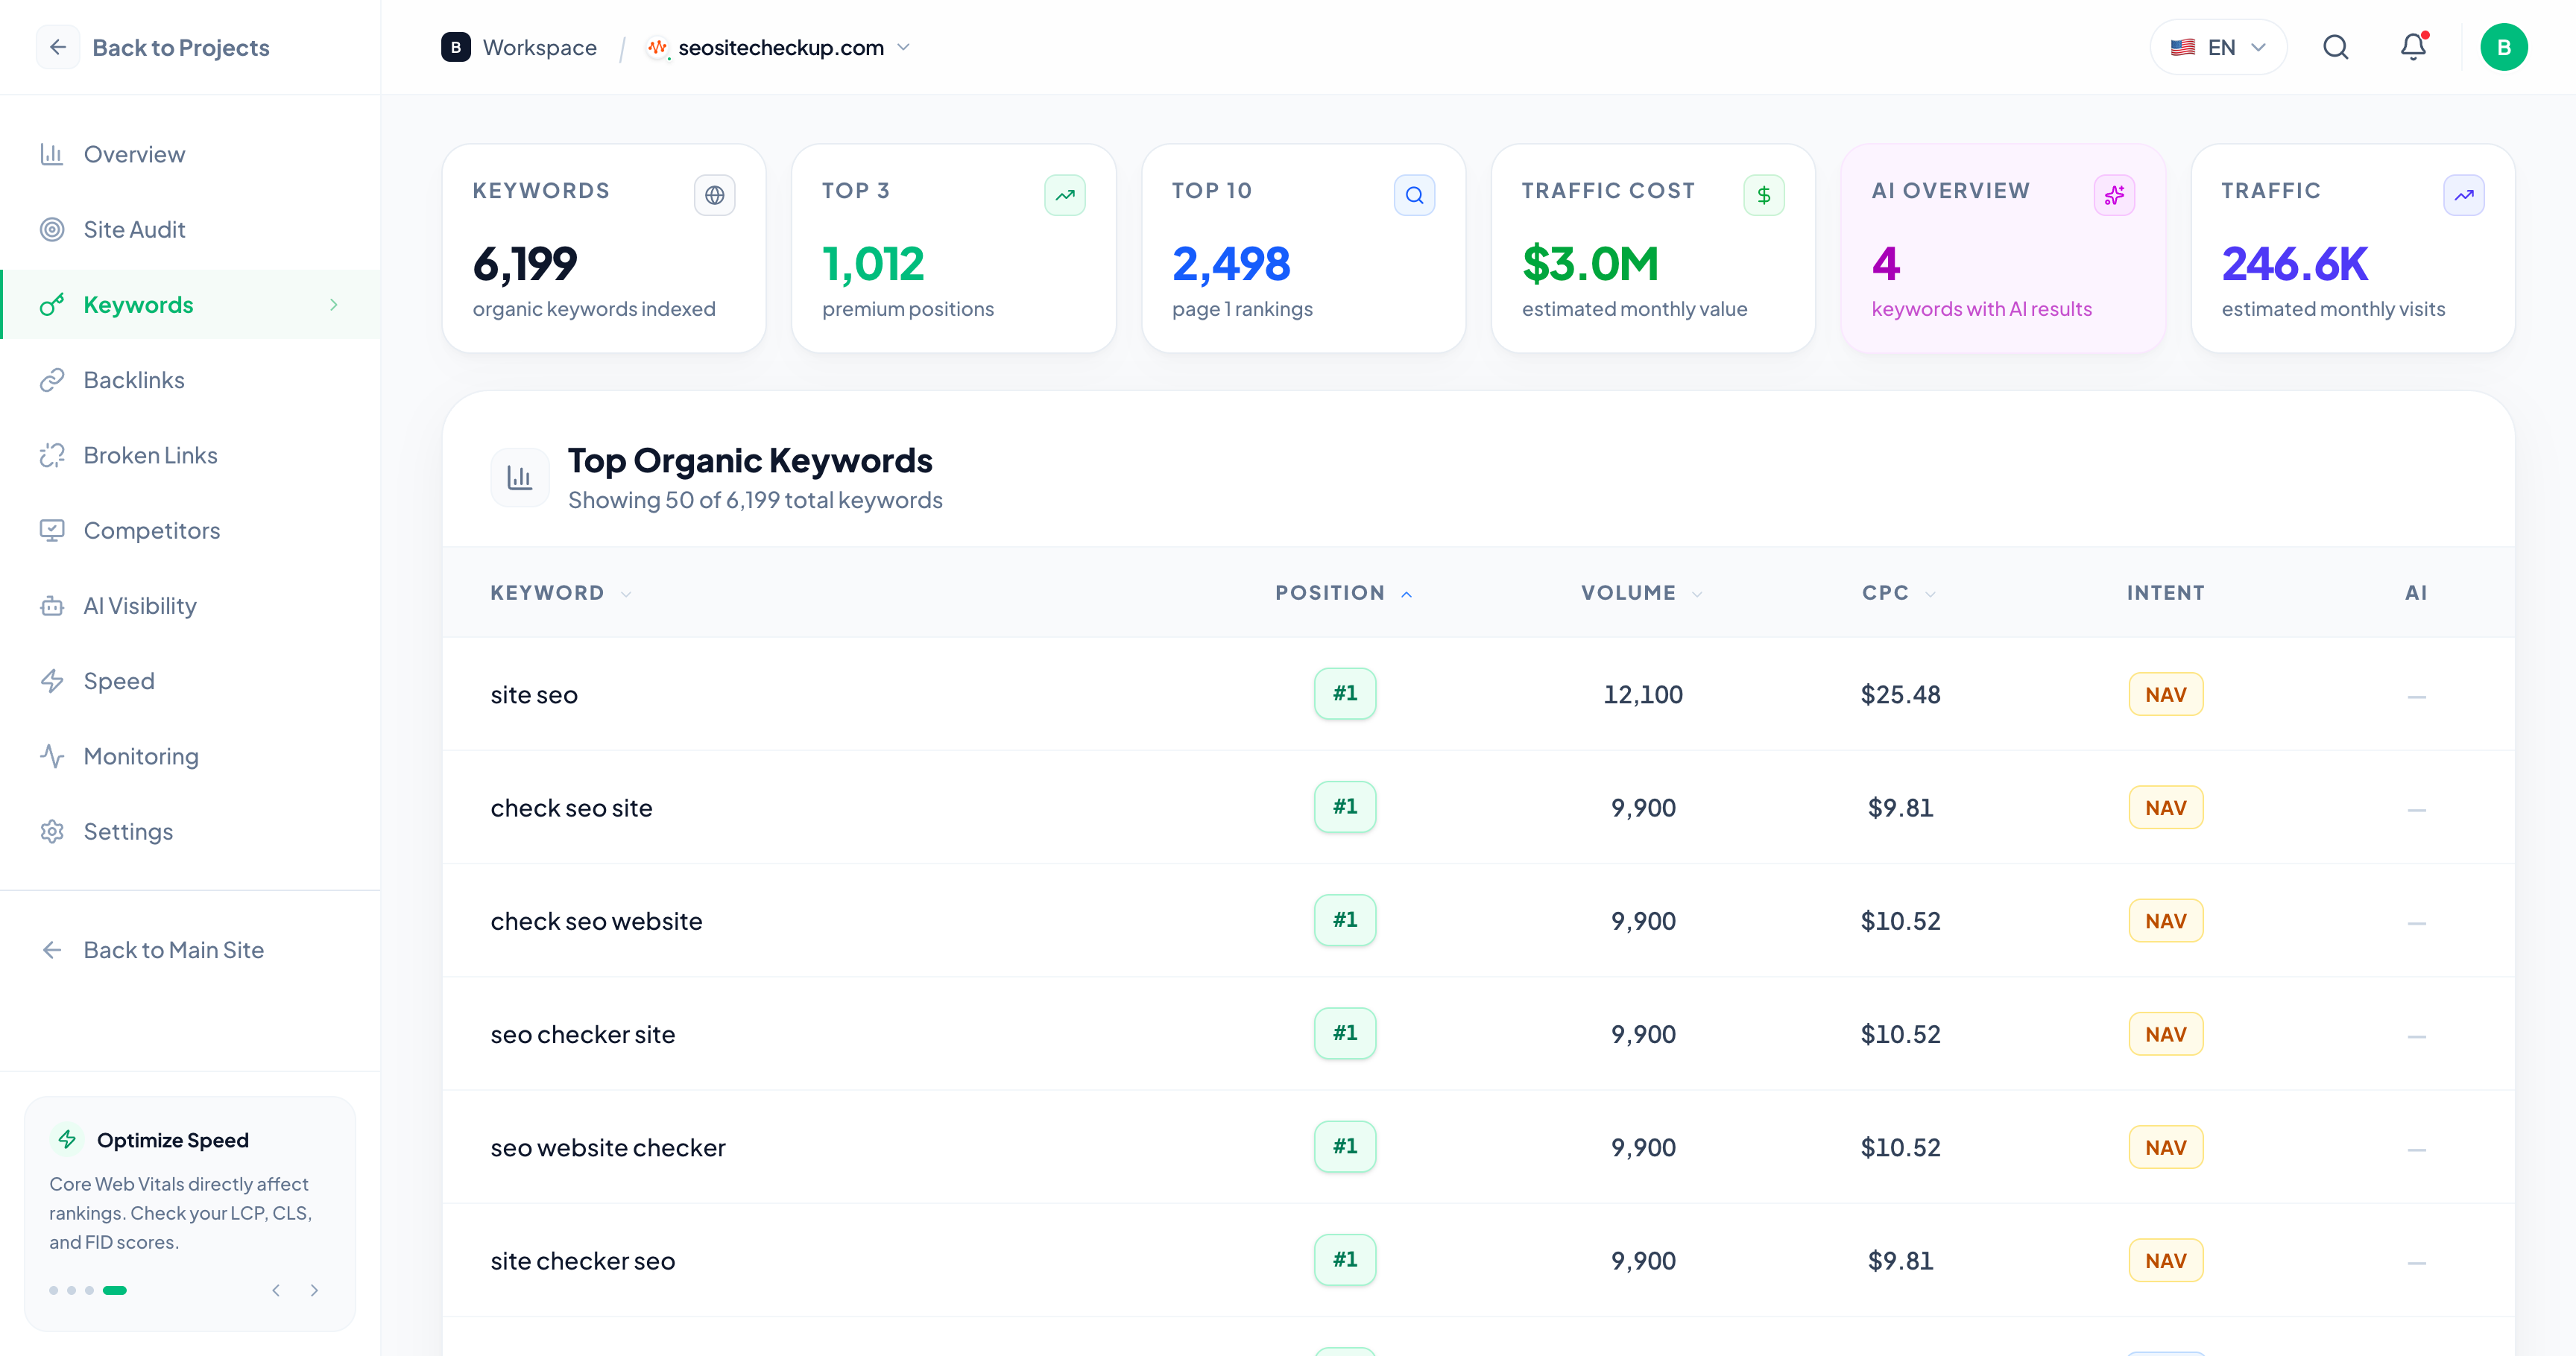The image size is (2576, 1356).
Task: Click the Monitoring pulse icon
Action: (52, 755)
